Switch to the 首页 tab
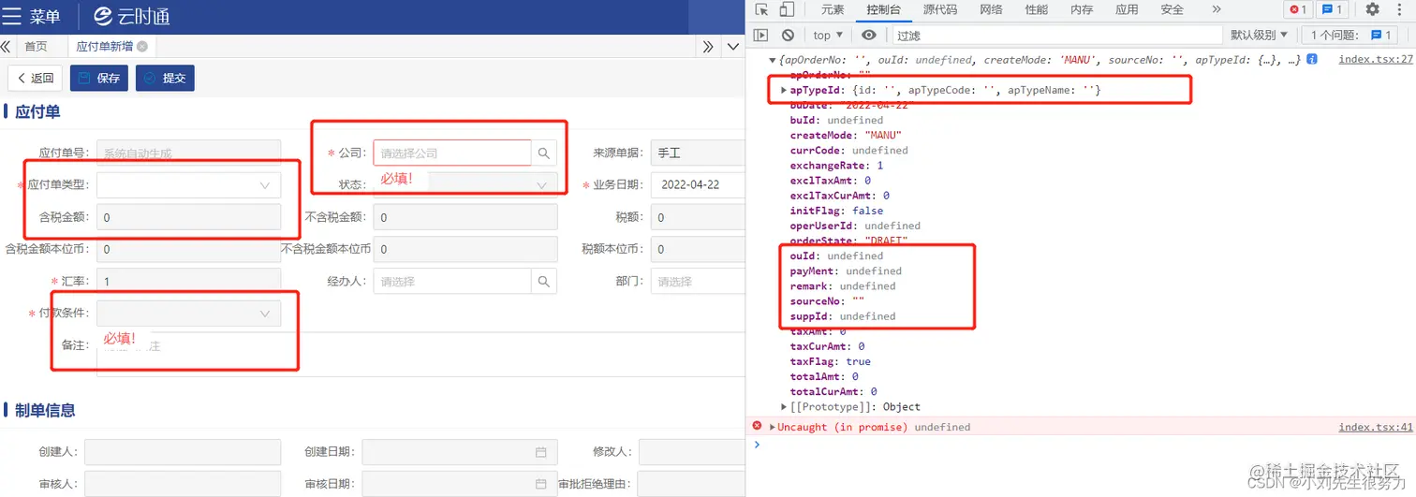The image size is (1416, 497). coord(36,47)
